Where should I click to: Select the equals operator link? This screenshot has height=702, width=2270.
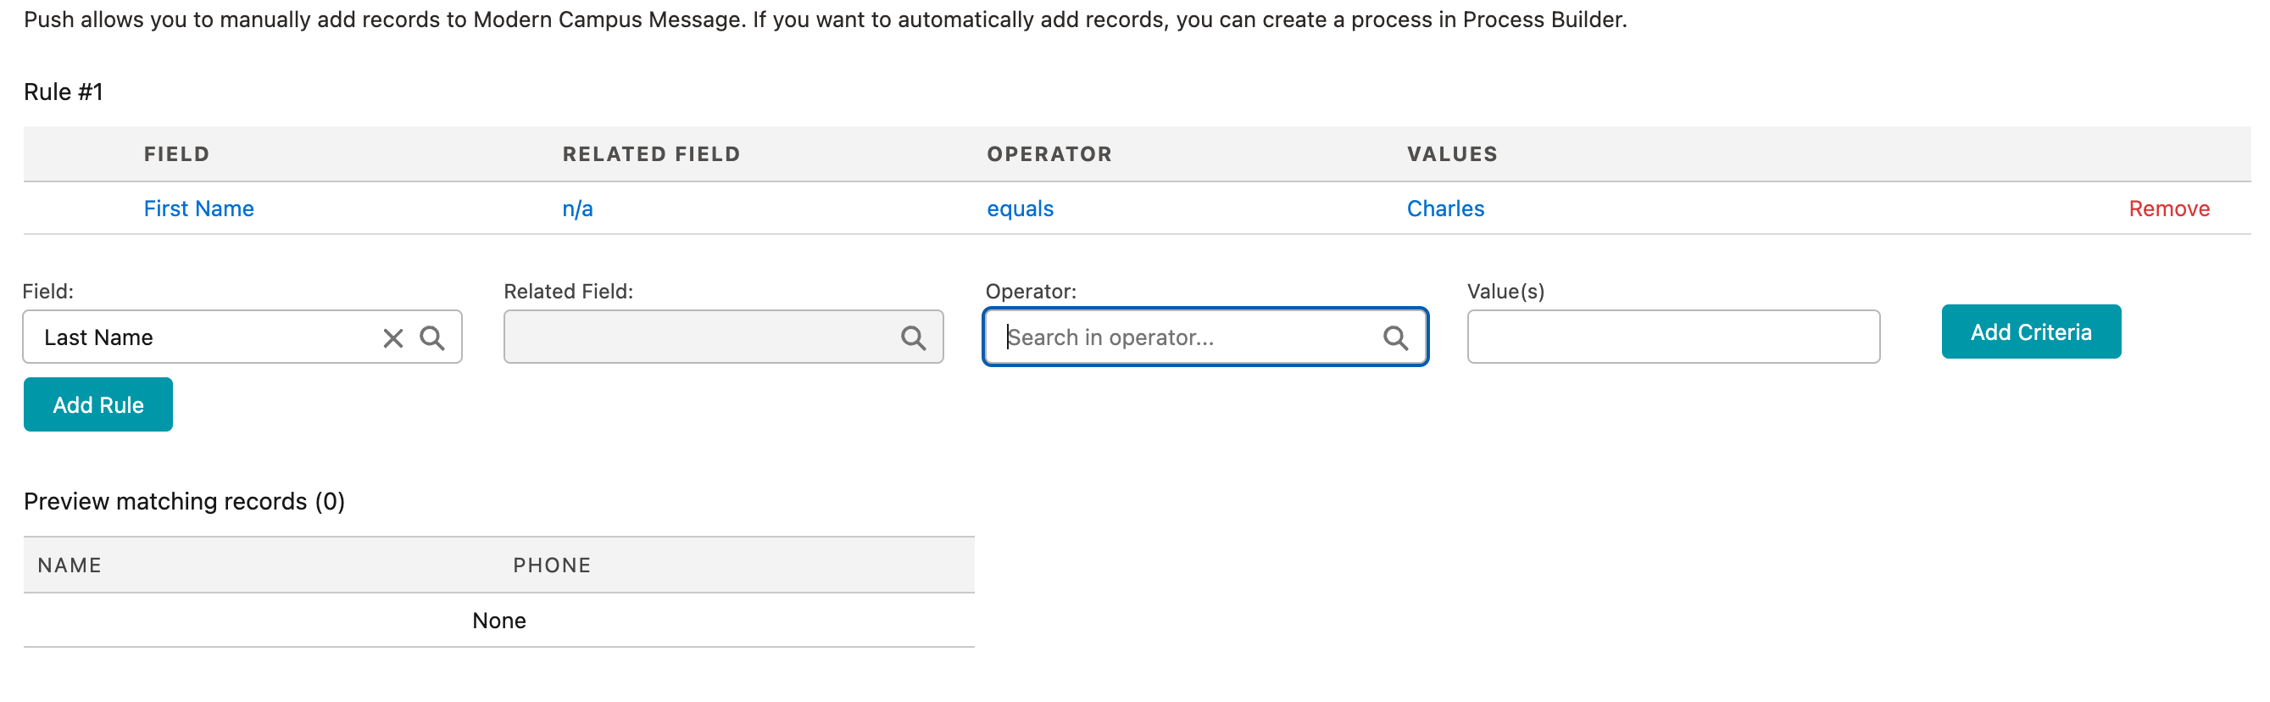(1020, 209)
